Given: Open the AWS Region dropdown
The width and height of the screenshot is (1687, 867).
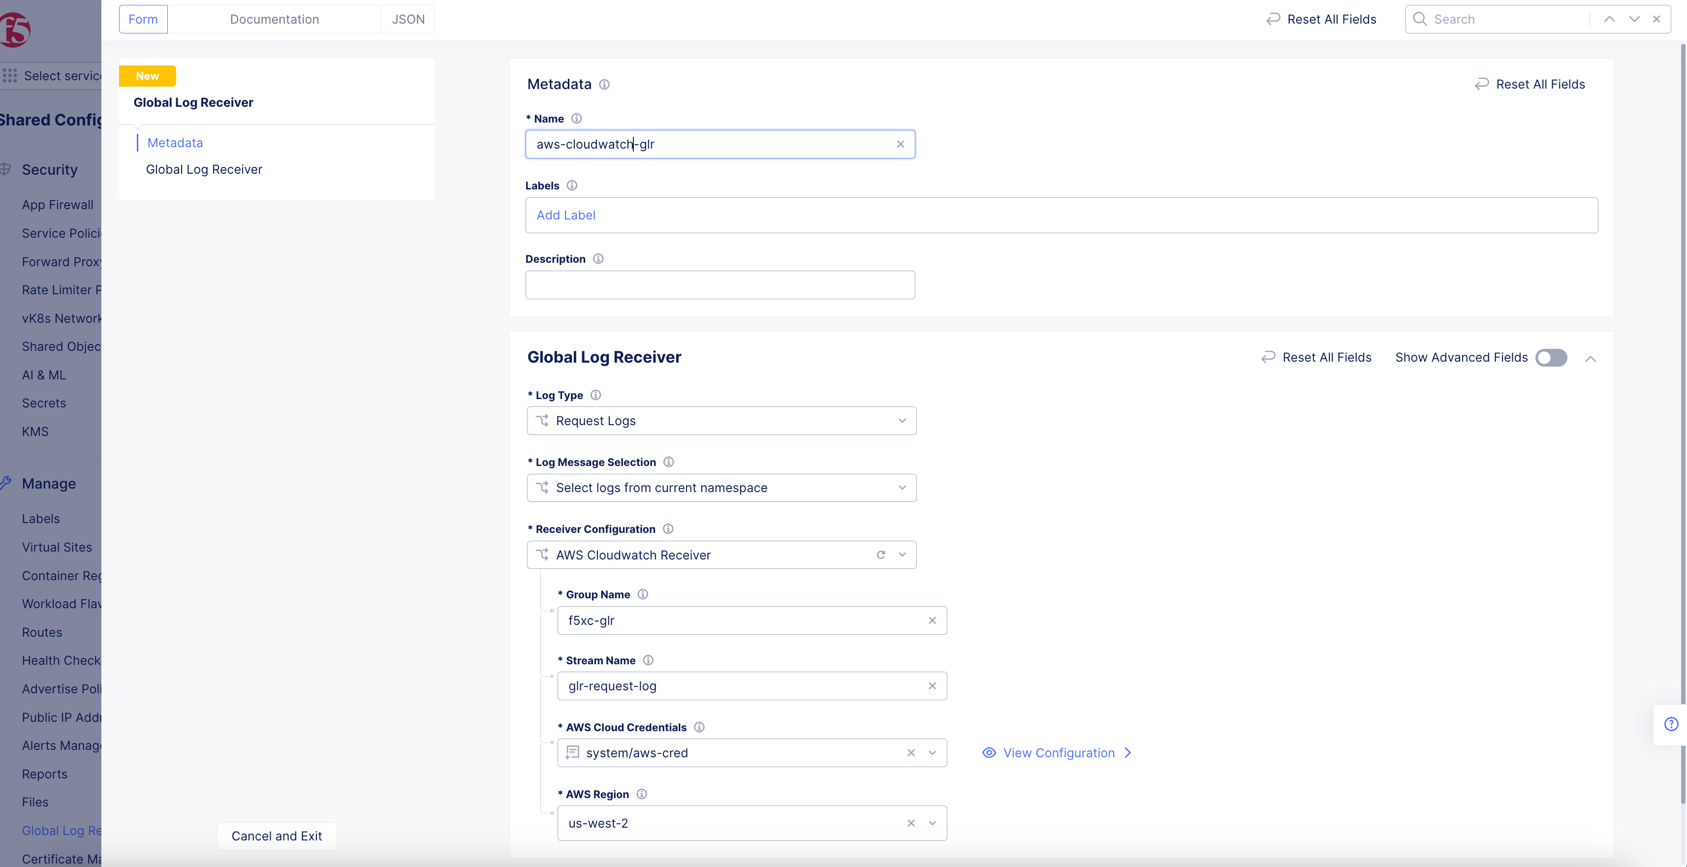Looking at the screenshot, I should click(x=933, y=823).
